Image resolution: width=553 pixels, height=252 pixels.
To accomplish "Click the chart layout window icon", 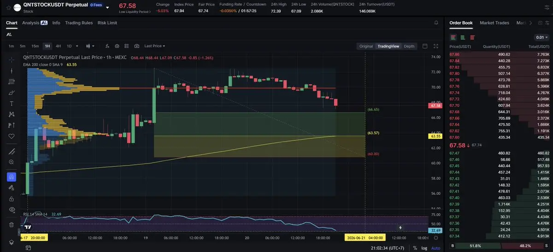I will click(425, 46).
